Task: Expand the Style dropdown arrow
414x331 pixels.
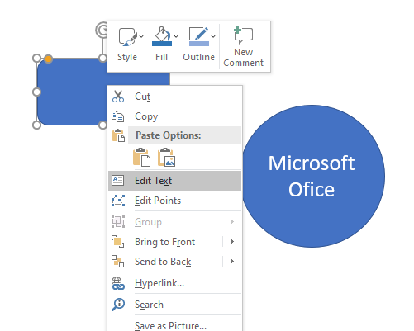Action: pyautogui.click(x=141, y=36)
